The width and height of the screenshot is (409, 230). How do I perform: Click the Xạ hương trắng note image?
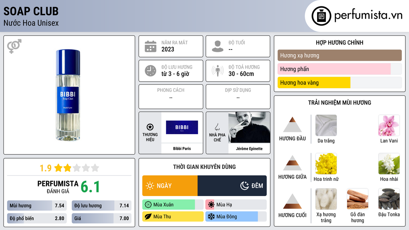(x=326, y=199)
